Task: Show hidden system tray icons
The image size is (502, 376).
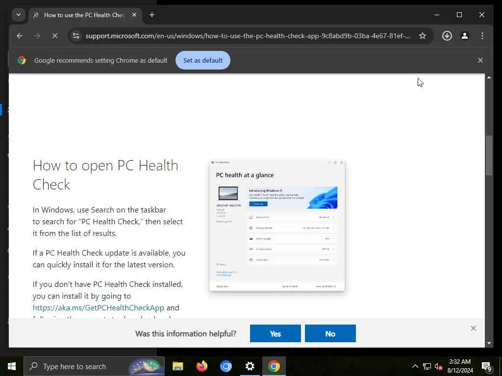Action: (x=415, y=366)
